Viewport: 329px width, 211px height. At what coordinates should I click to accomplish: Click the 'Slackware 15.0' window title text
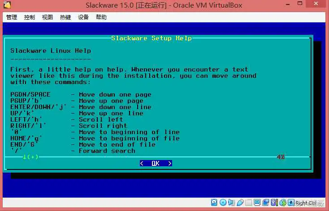pos(109,5)
